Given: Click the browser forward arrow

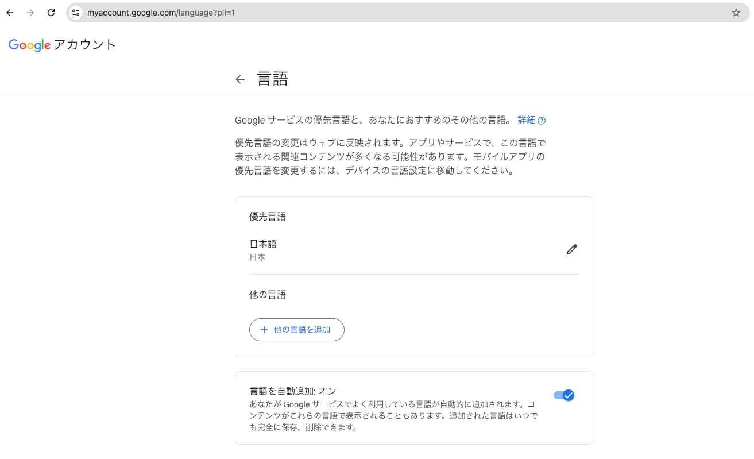Looking at the screenshot, I should click(x=30, y=13).
